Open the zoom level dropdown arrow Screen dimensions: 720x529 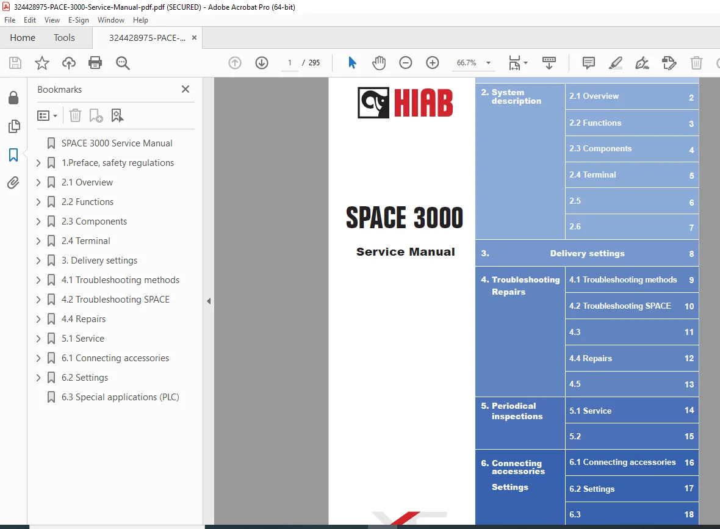tap(489, 63)
